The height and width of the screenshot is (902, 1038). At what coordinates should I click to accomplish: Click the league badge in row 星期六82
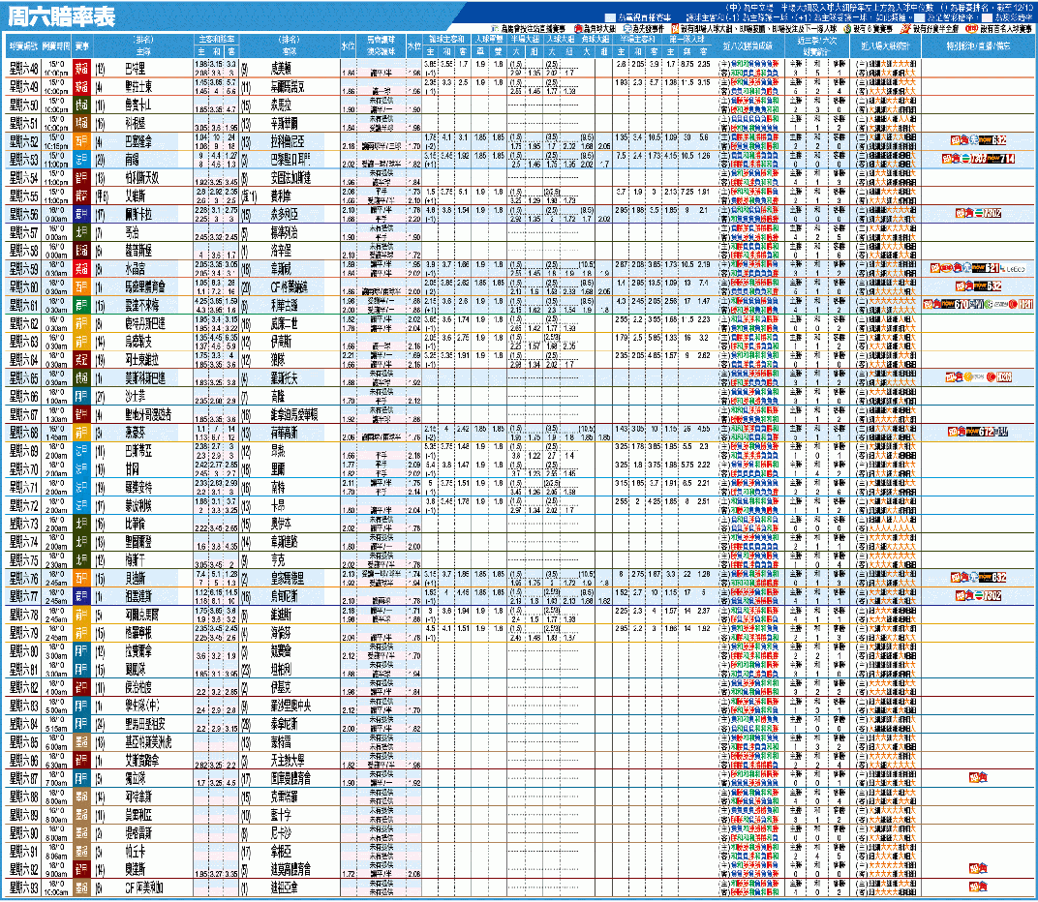[x=81, y=687]
